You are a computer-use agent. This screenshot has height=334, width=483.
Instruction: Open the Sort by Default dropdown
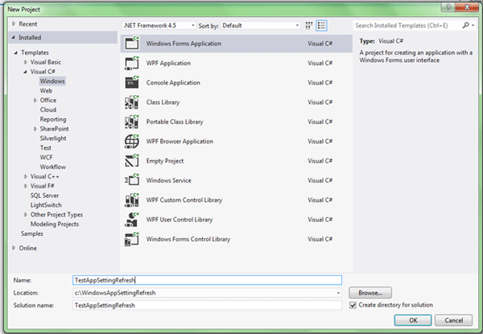261,26
